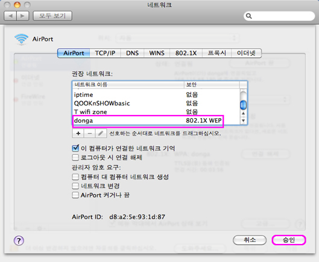This screenshot has height=262, width=319.
Task: Go forward with the right arrow button
Action: [x=23, y=16]
